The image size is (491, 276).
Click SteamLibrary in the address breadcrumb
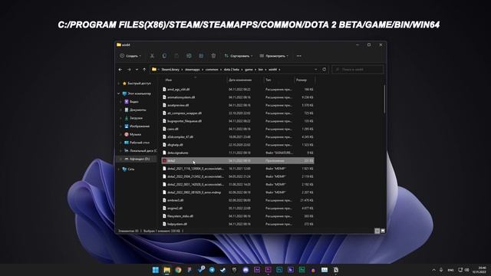170,70
